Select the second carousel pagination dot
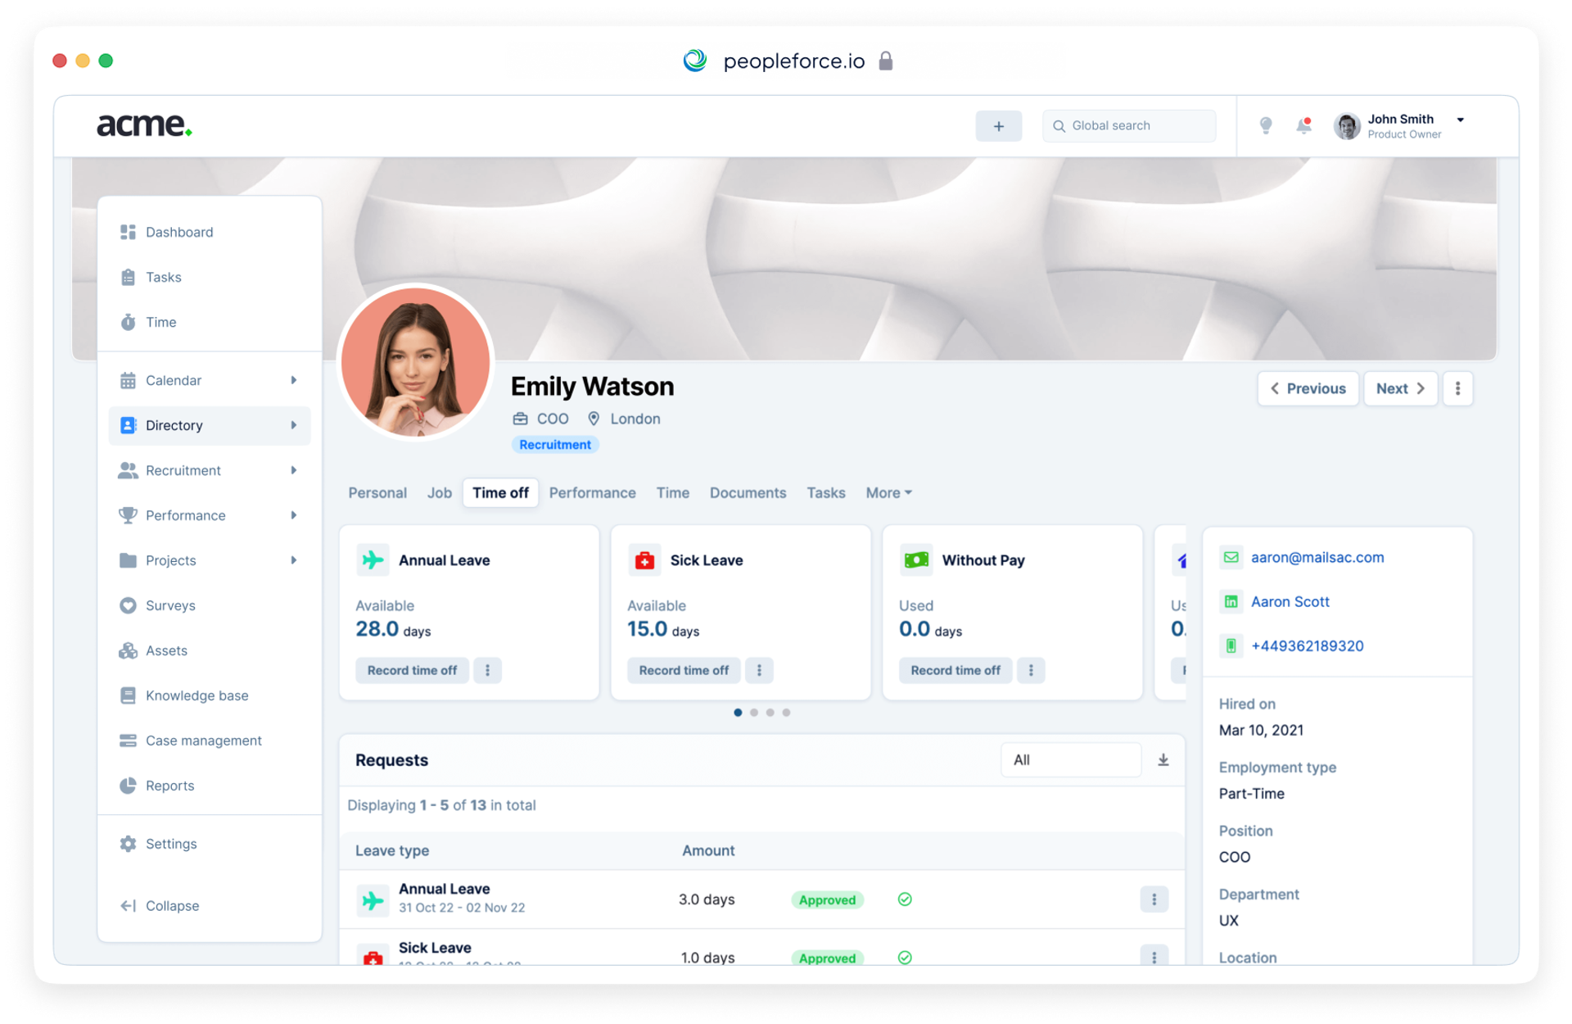Viewport: 1572px width, 1024px height. [x=754, y=713]
